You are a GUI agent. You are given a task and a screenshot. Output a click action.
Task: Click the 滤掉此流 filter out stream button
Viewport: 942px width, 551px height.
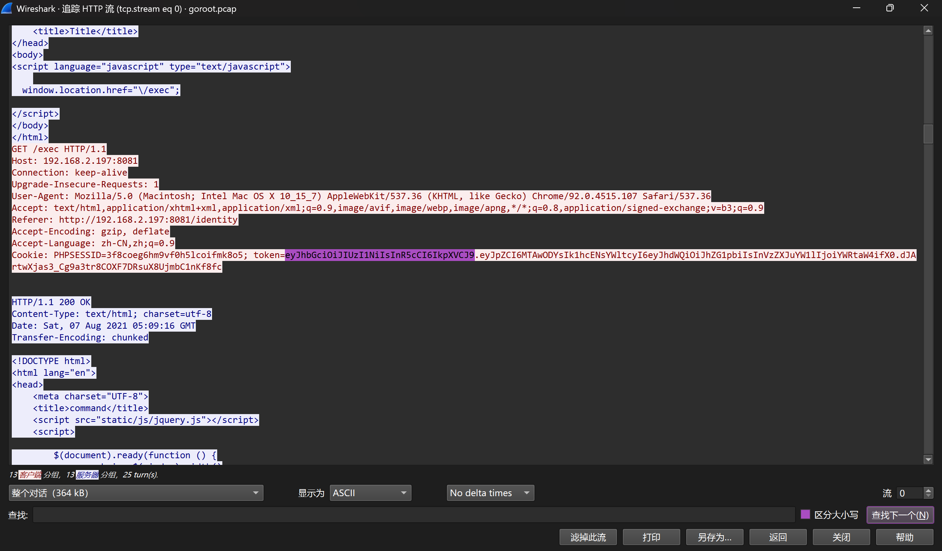click(x=588, y=537)
